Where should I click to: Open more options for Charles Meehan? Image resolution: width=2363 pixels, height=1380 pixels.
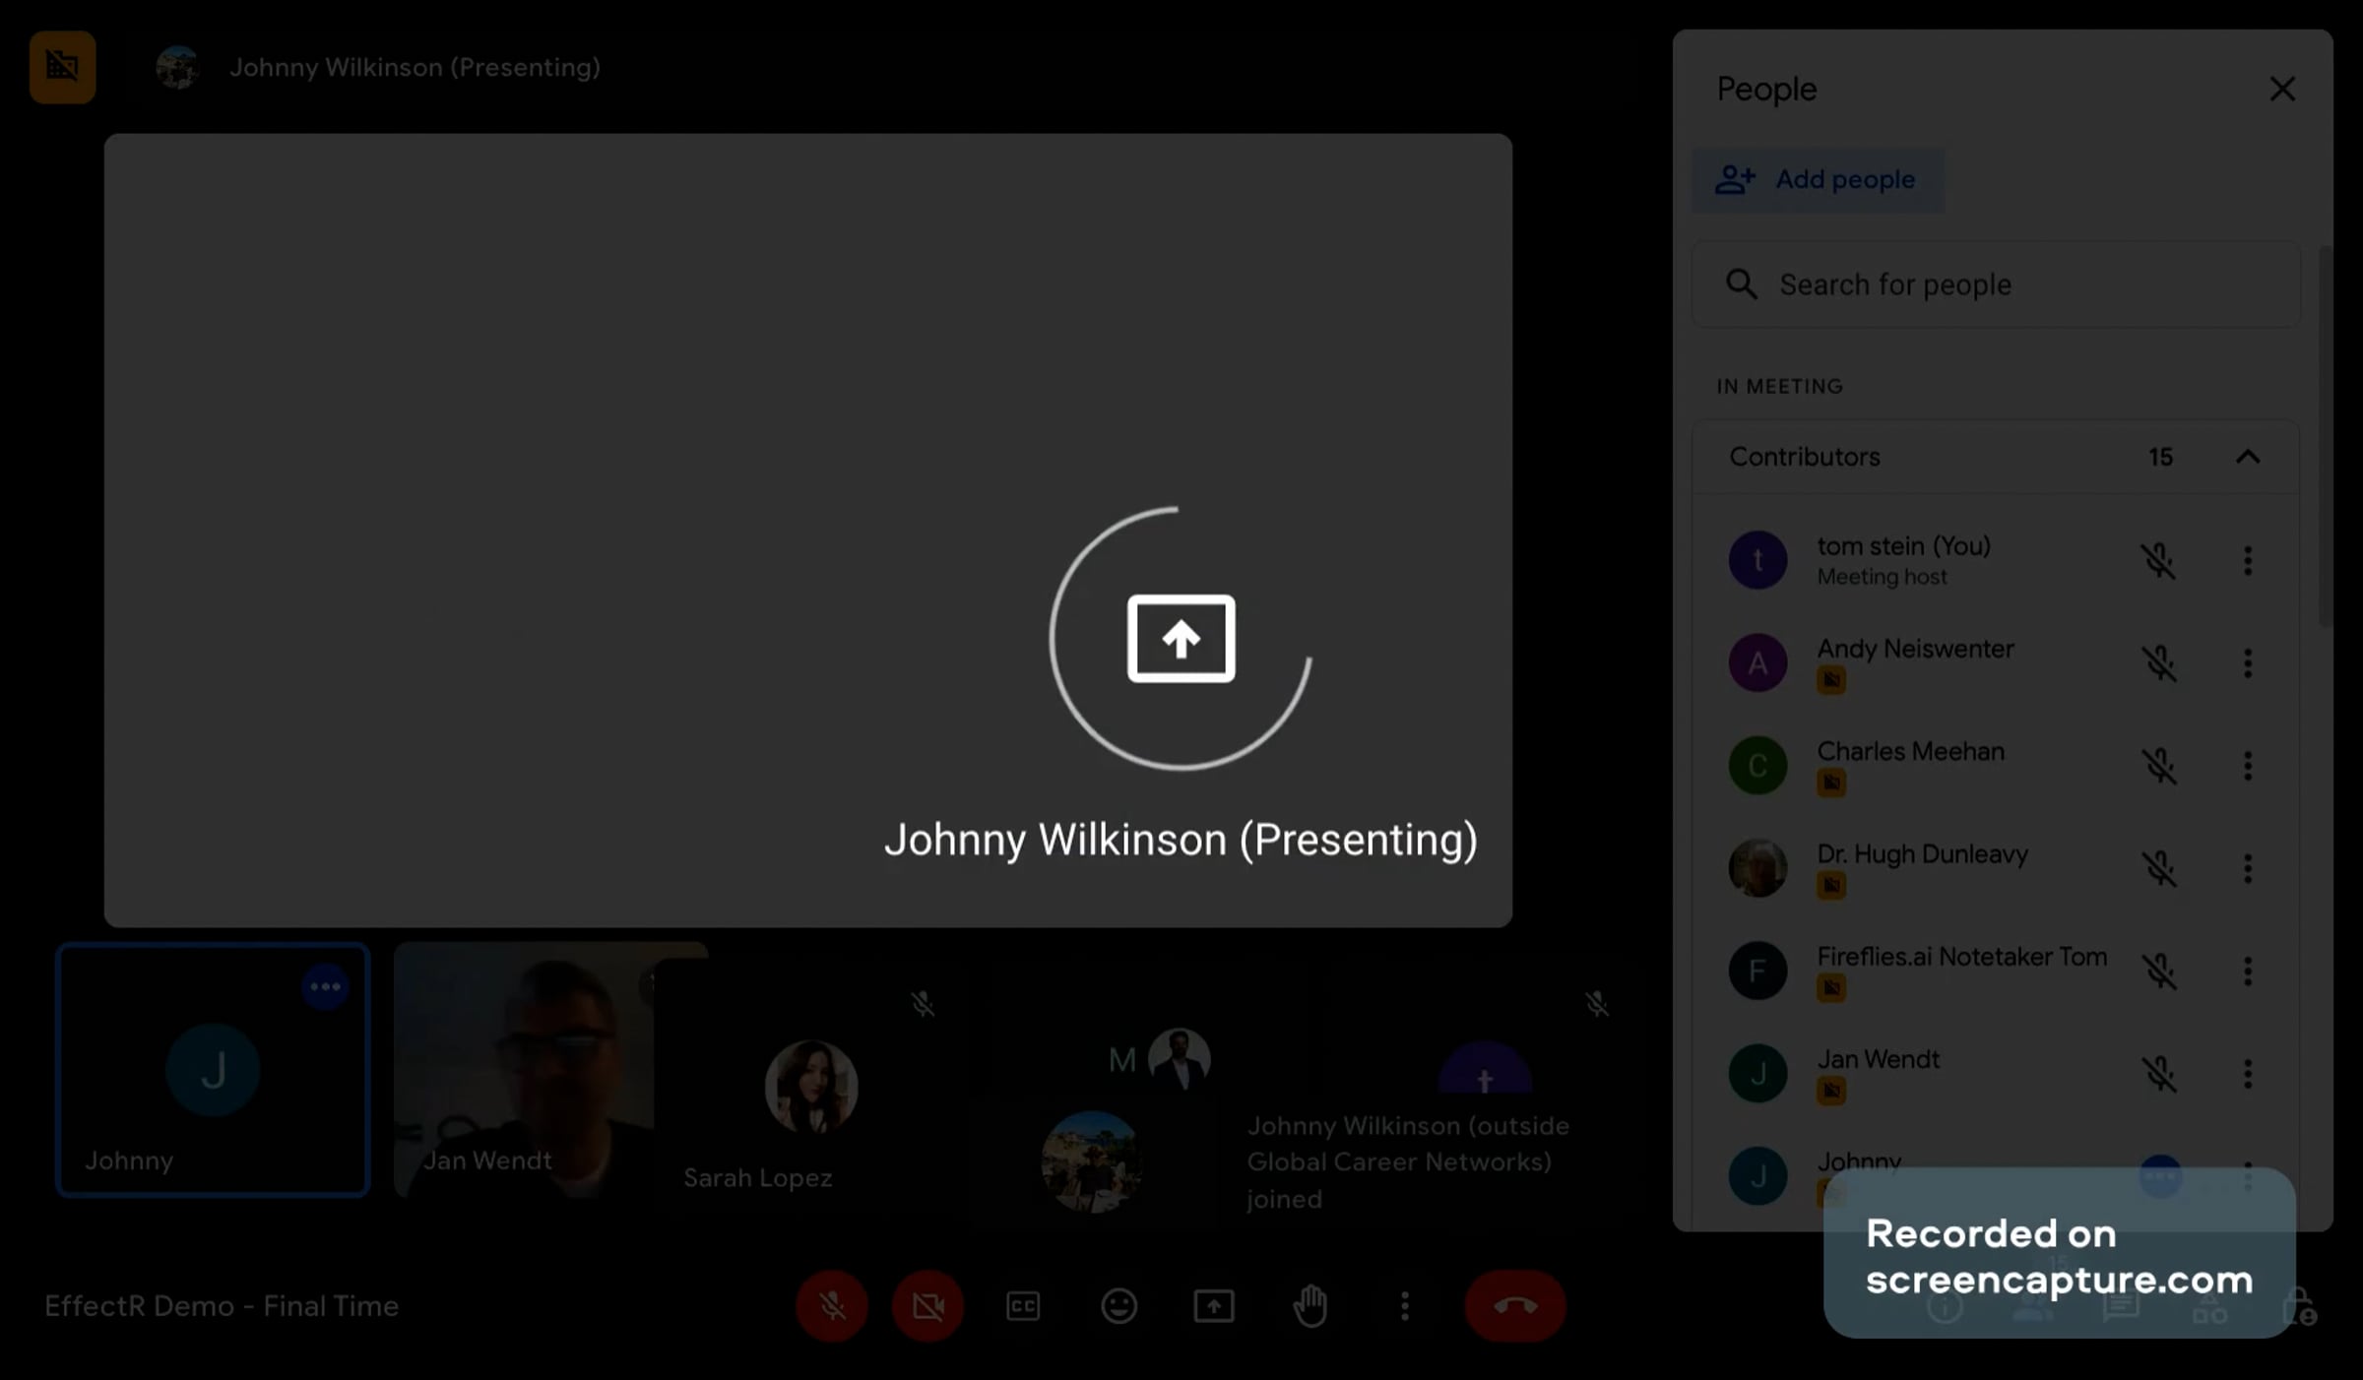pyautogui.click(x=2247, y=766)
